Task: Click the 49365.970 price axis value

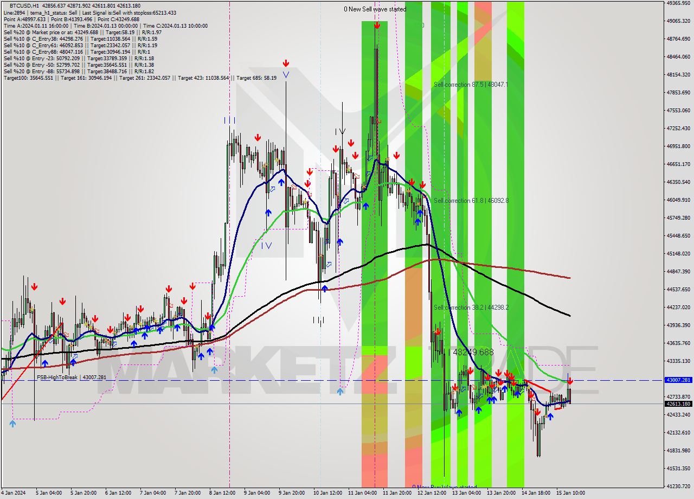Action: coord(678,3)
